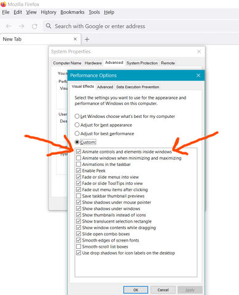Open the Tools menu
The image size is (239, 295).
(x=94, y=12)
